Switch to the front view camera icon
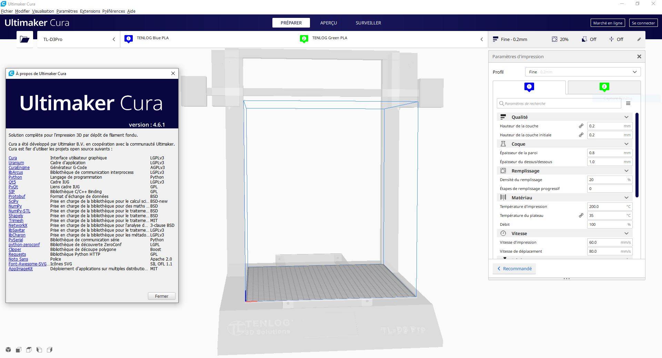The height and width of the screenshot is (358, 662). (19, 350)
